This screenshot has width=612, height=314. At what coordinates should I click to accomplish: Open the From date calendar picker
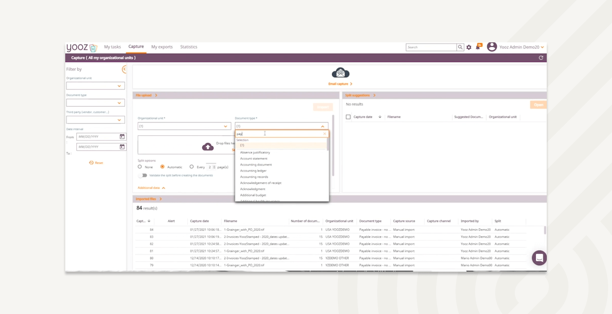(x=122, y=136)
